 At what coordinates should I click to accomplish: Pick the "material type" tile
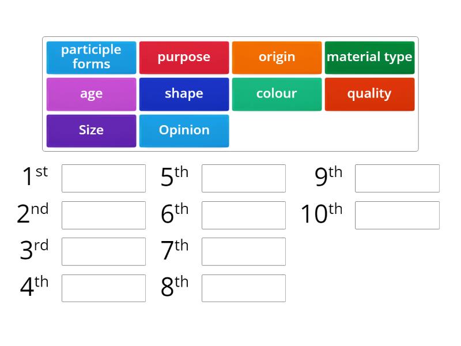(369, 57)
